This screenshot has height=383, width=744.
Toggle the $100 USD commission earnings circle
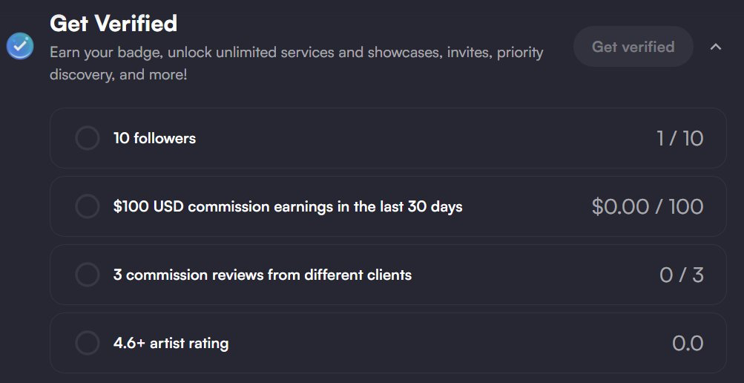point(87,206)
